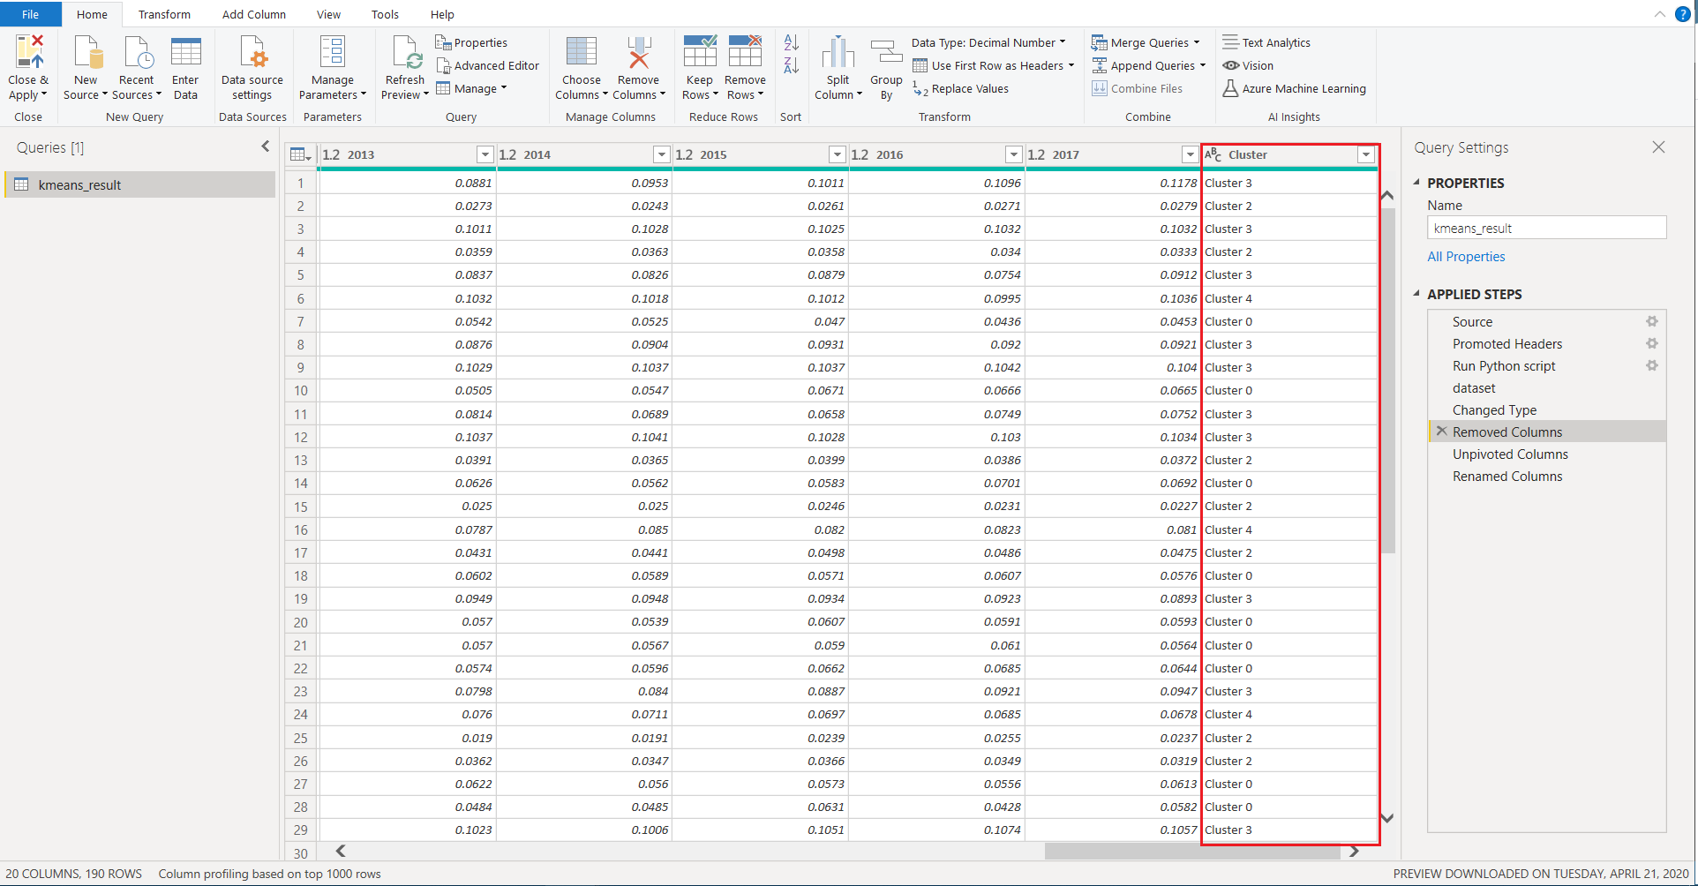Expand the Data Type: Decimal Number dropdown
This screenshot has height=886, width=1698.
pyautogui.click(x=988, y=42)
